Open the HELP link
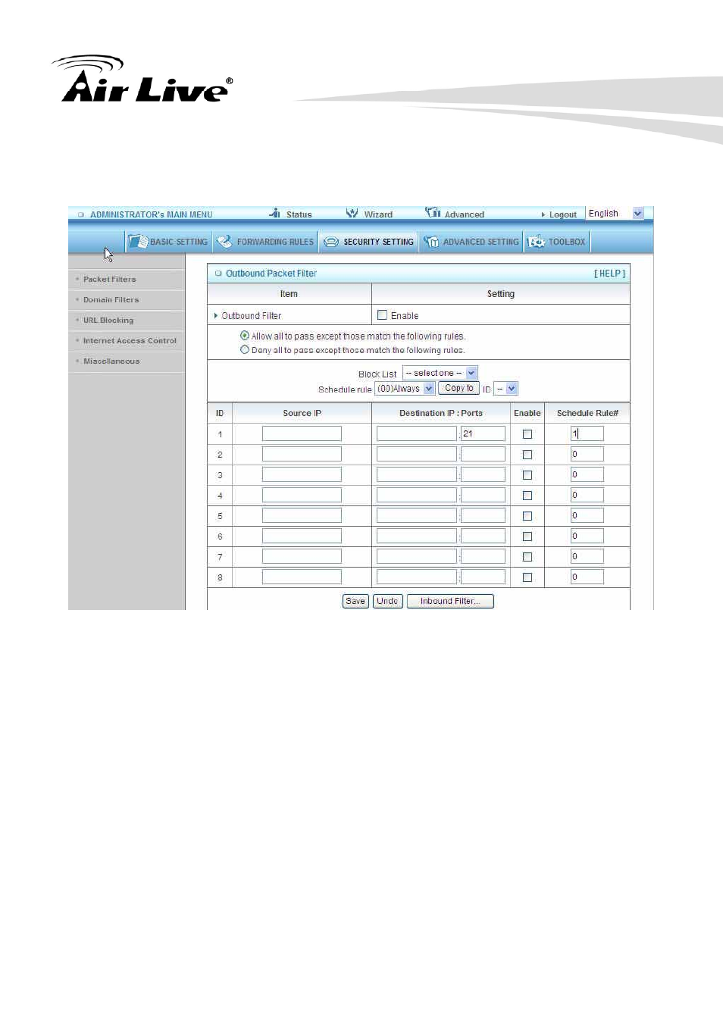This screenshot has height=1023, width=723. (609, 274)
